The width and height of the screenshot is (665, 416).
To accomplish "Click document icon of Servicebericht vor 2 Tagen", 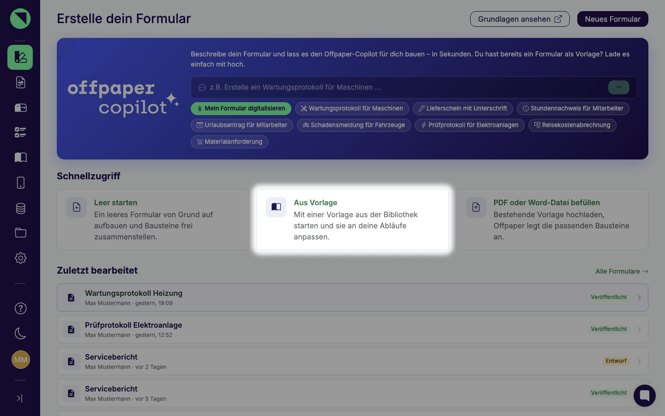I will (71, 361).
